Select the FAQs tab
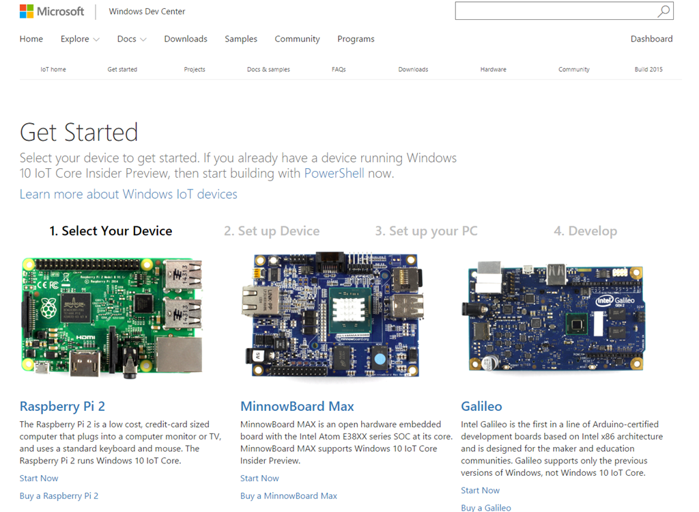 (x=339, y=69)
